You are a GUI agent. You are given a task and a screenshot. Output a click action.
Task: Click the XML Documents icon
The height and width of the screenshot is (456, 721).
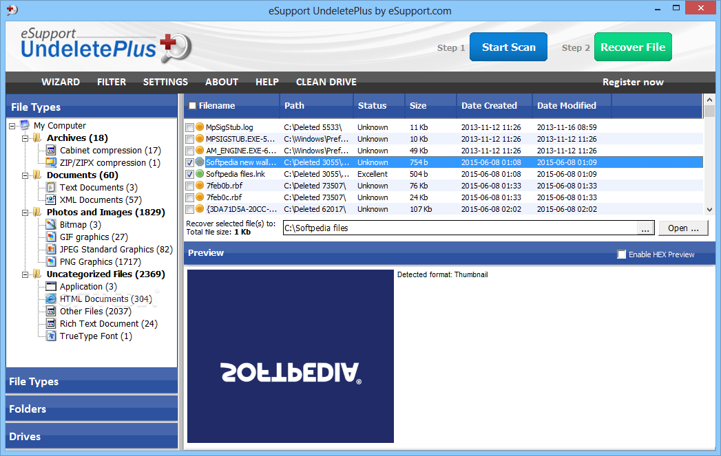(x=51, y=199)
